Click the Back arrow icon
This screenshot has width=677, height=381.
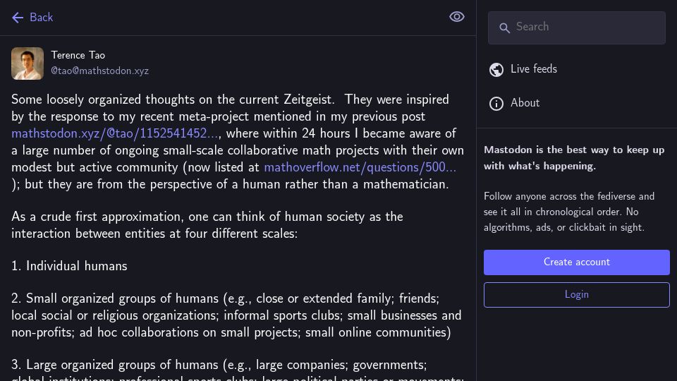[x=18, y=17]
